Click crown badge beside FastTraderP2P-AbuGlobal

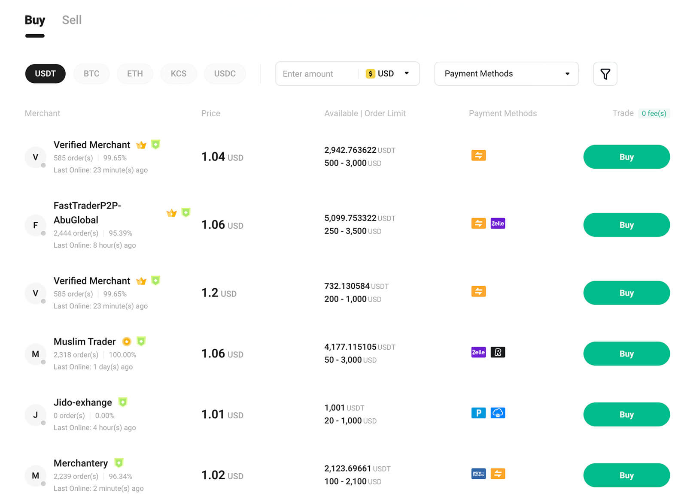tap(171, 213)
